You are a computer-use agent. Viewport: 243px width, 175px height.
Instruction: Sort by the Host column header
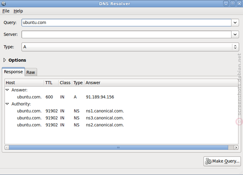(x=25, y=83)
